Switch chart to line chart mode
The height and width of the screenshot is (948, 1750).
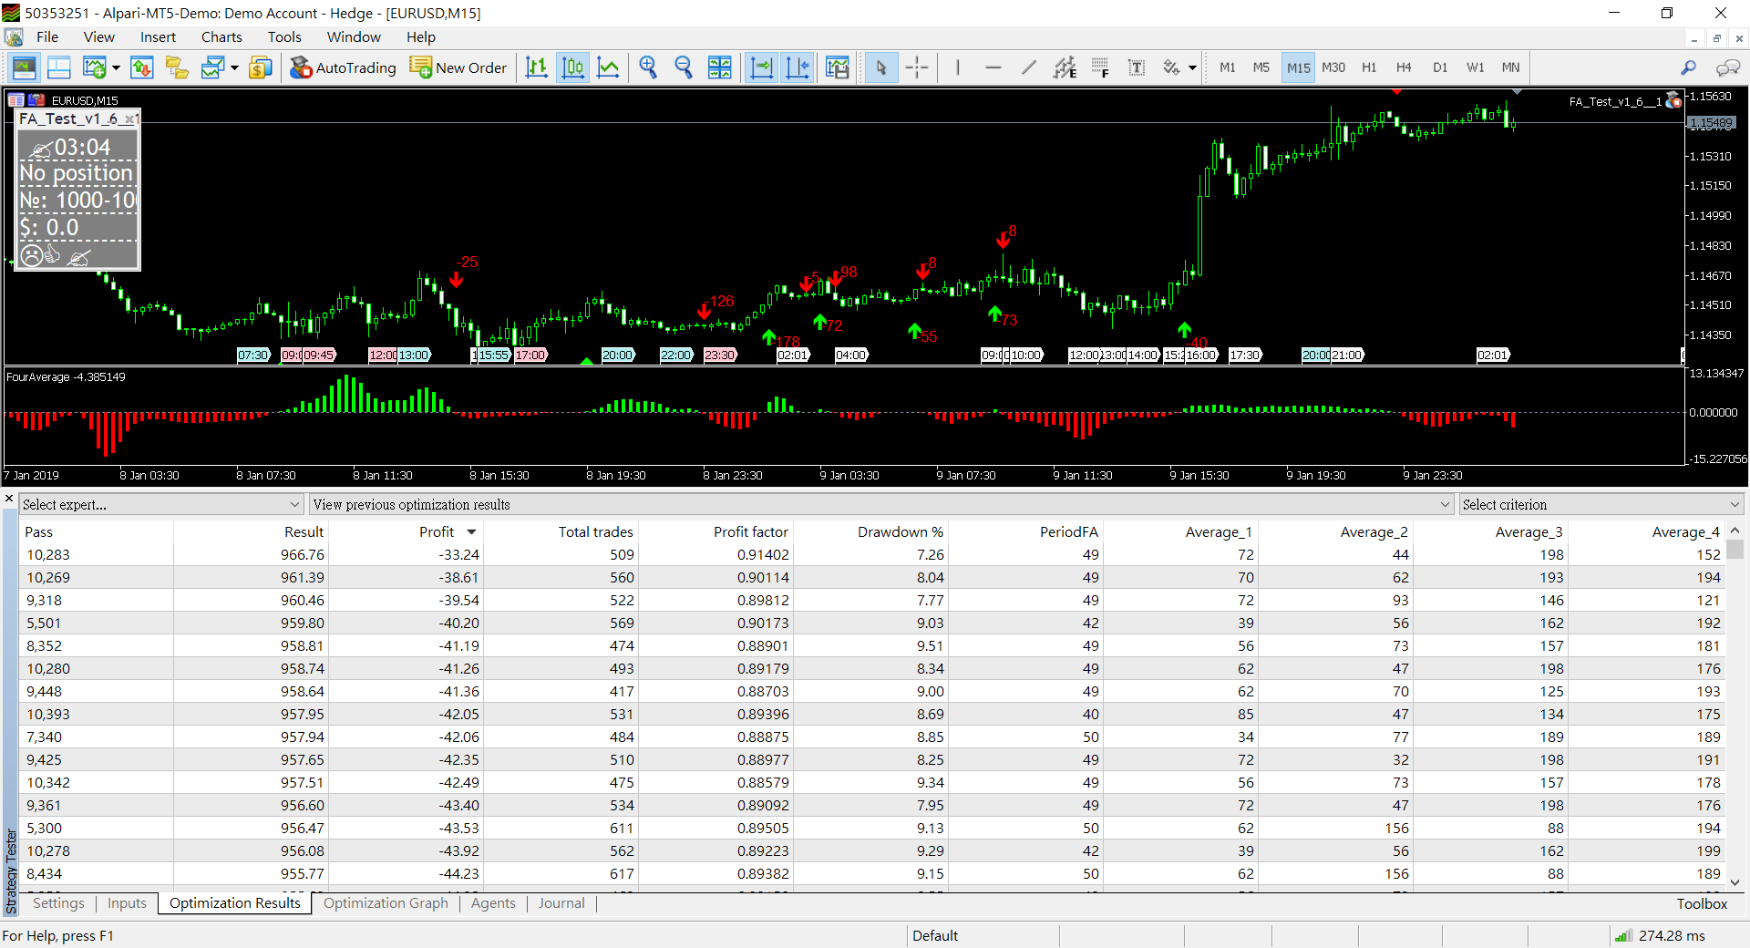click(x=608, y=67)
